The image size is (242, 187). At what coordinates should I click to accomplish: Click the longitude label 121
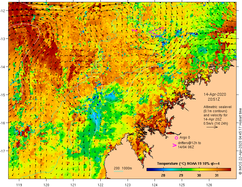pyautogui.click(x=73, y=185)
